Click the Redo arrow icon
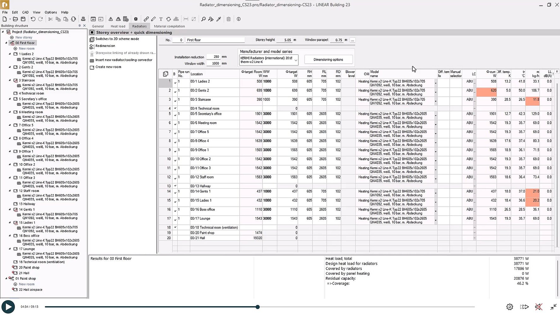The width and height of the screenshot is (560, 315). point(40,19)
